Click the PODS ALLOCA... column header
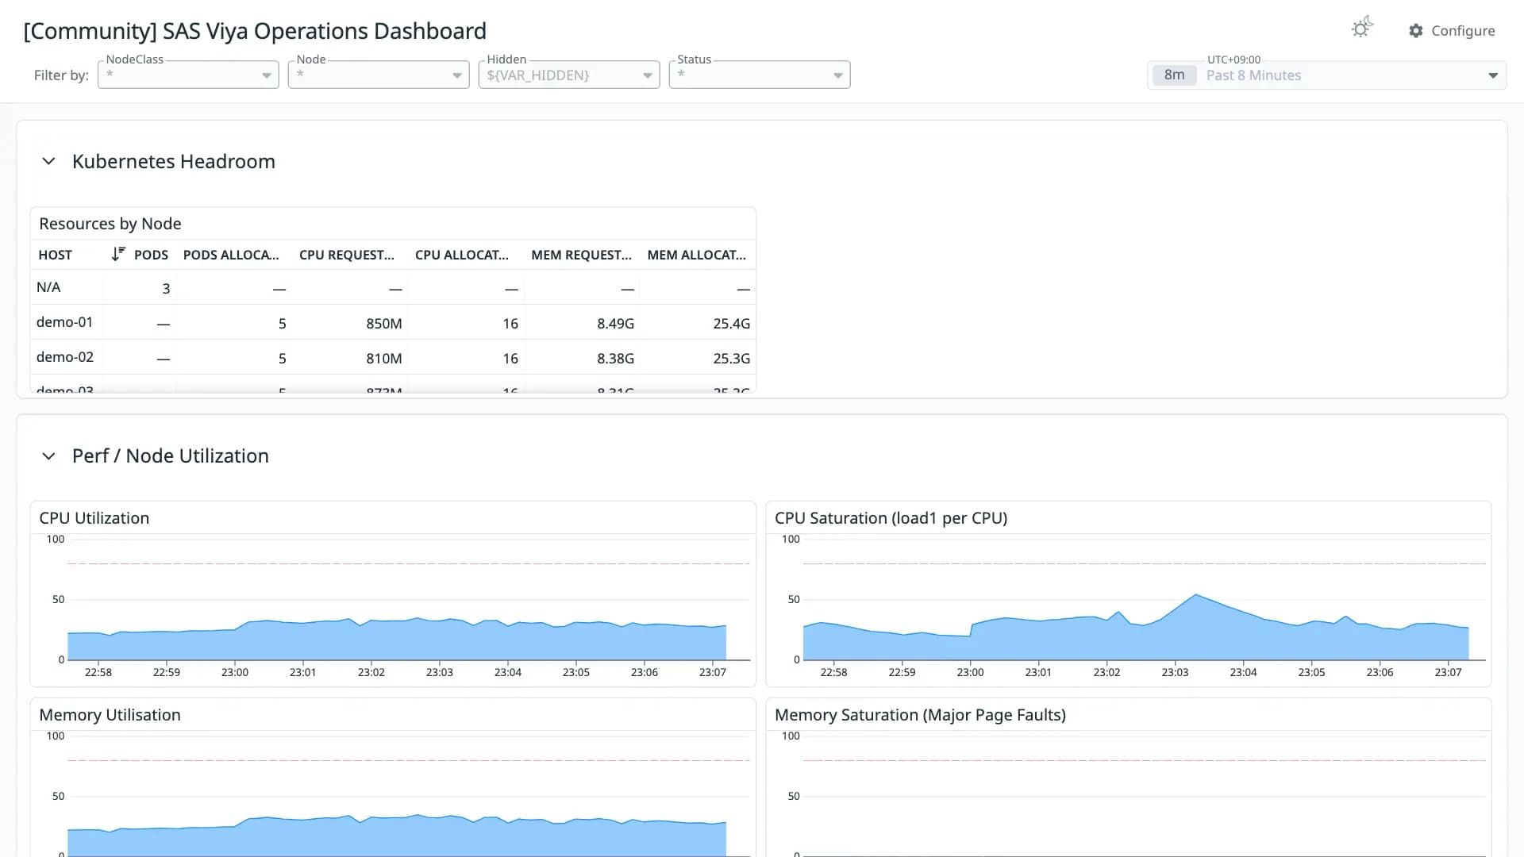This screenshot has height=857, width=1524. coord(231,255)
